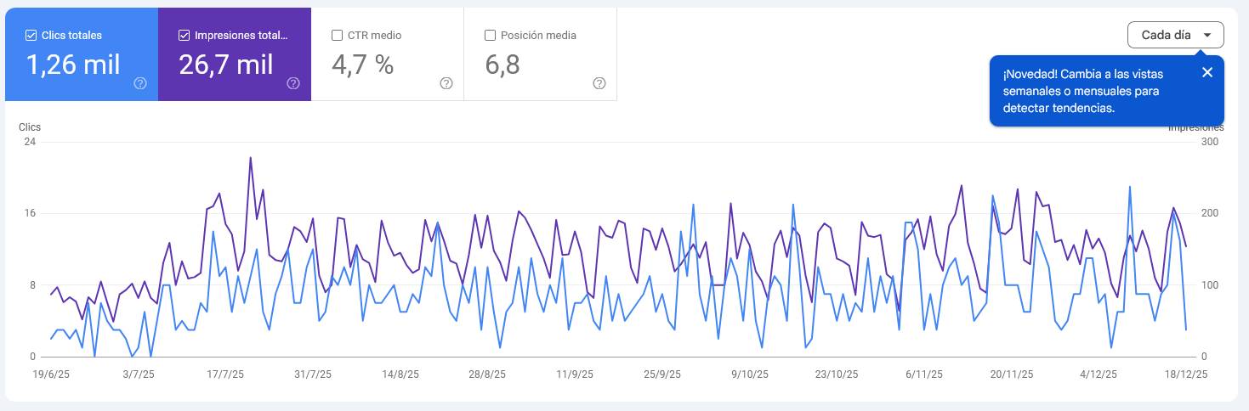The image size is (1249, 411).
Task: Uncheck the Impresiones totales checkbox
Action: [184, 36]
